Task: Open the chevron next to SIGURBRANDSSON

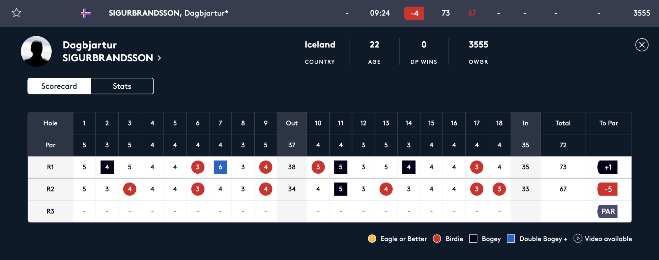Action: point(159,58)
